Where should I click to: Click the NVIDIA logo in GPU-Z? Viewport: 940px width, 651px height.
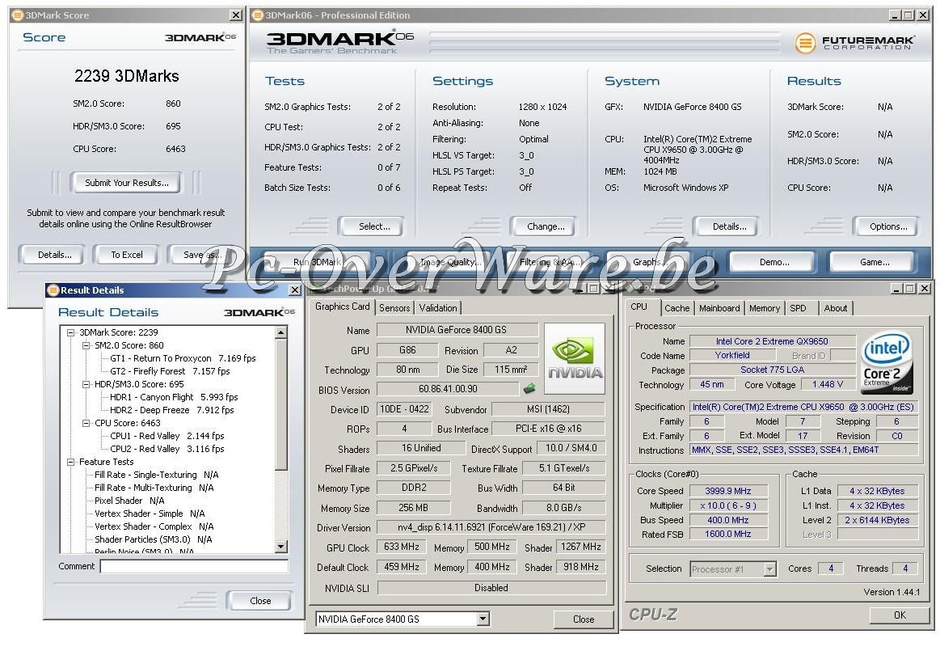tap(575, 358)
